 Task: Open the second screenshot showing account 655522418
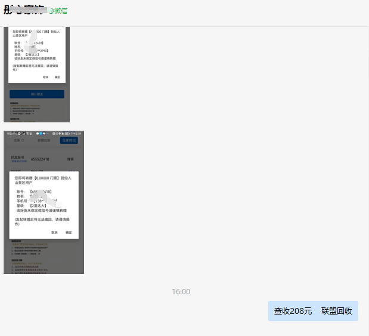(x=44, y=202)
